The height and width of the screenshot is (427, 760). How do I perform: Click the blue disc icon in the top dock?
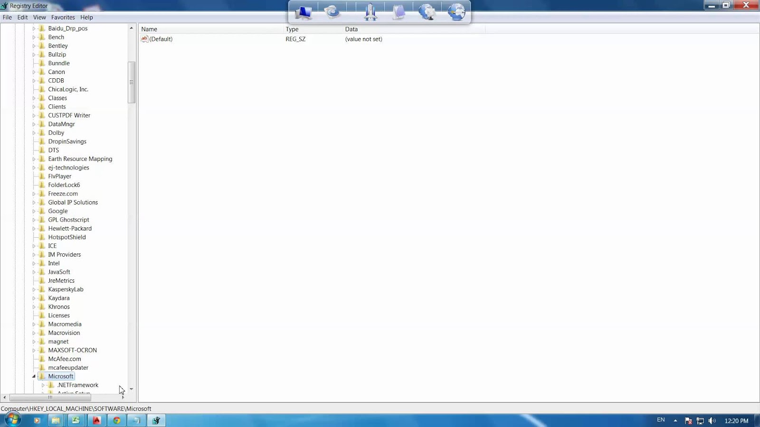tap(332, 11)
